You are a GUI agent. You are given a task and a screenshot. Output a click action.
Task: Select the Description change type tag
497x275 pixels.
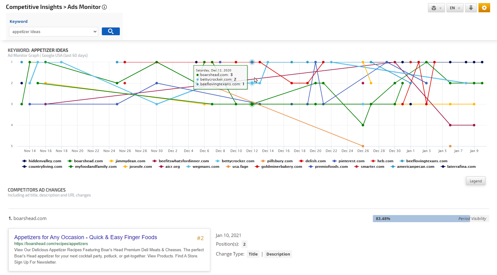pyautogui.click(x=278, y=254)
